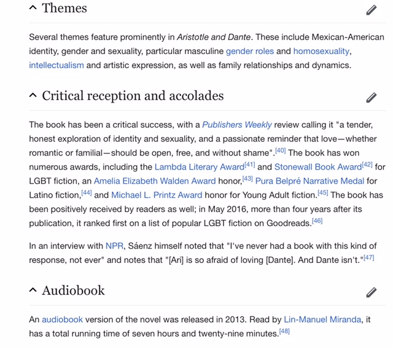Click the Themes heading text

[64, 8]
